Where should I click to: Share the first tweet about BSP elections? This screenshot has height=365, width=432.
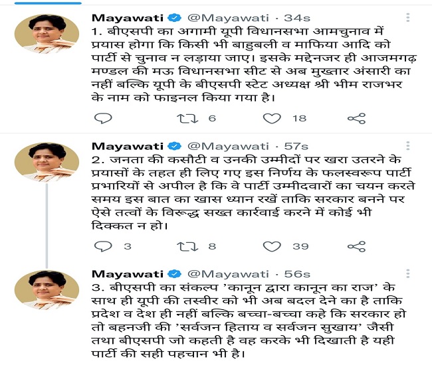356,119
